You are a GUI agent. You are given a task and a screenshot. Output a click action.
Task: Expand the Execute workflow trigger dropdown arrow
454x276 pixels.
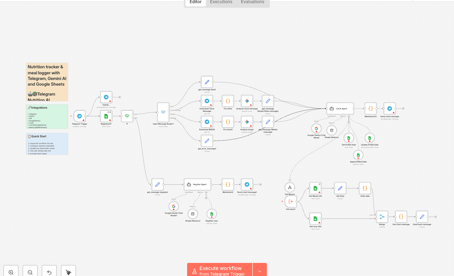coord(260,271)
